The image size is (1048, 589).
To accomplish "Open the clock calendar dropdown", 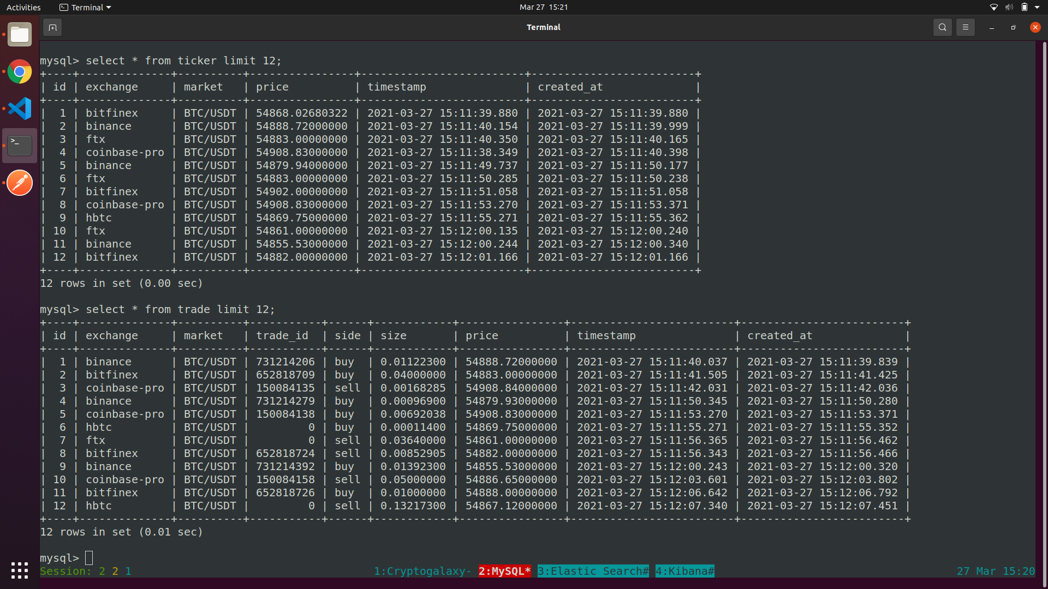I will pos(543,7).
